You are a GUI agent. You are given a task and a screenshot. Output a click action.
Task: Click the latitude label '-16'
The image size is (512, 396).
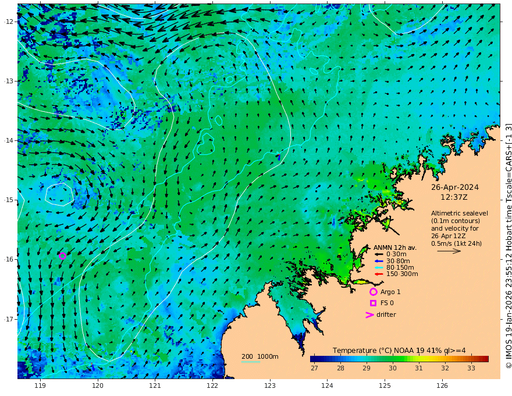coord(8,259)
